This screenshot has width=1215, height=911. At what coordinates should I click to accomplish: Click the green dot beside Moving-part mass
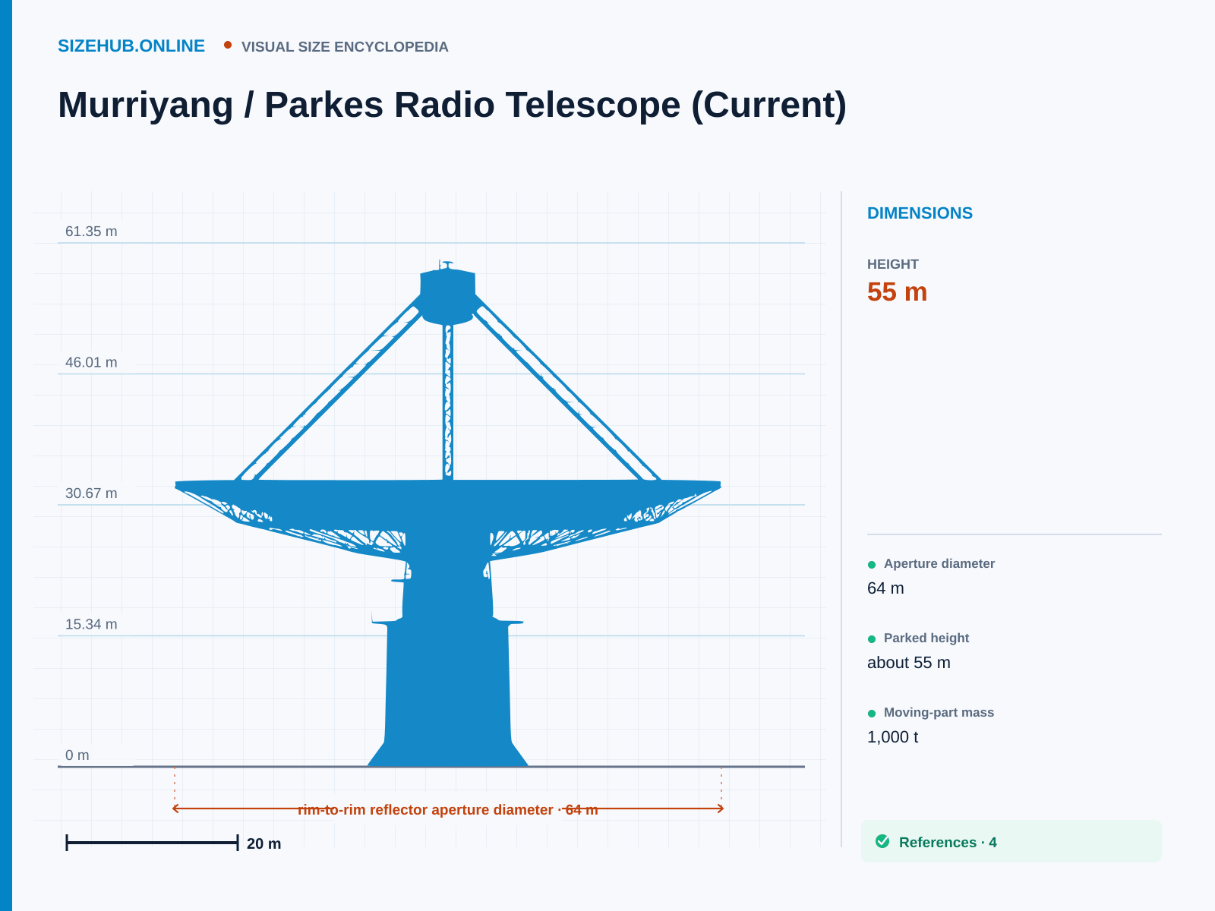tap(872, 713)
